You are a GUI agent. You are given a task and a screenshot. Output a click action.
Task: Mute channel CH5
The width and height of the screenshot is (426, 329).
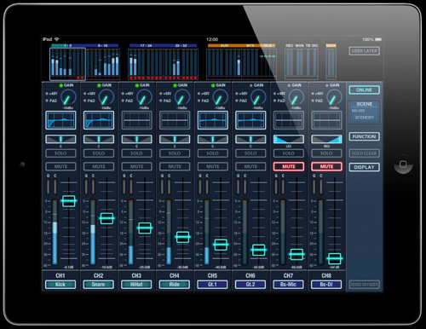(x=213, y=166)
